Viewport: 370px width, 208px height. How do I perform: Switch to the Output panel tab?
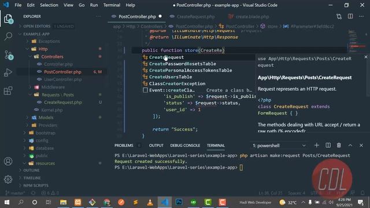coord(156,146)
